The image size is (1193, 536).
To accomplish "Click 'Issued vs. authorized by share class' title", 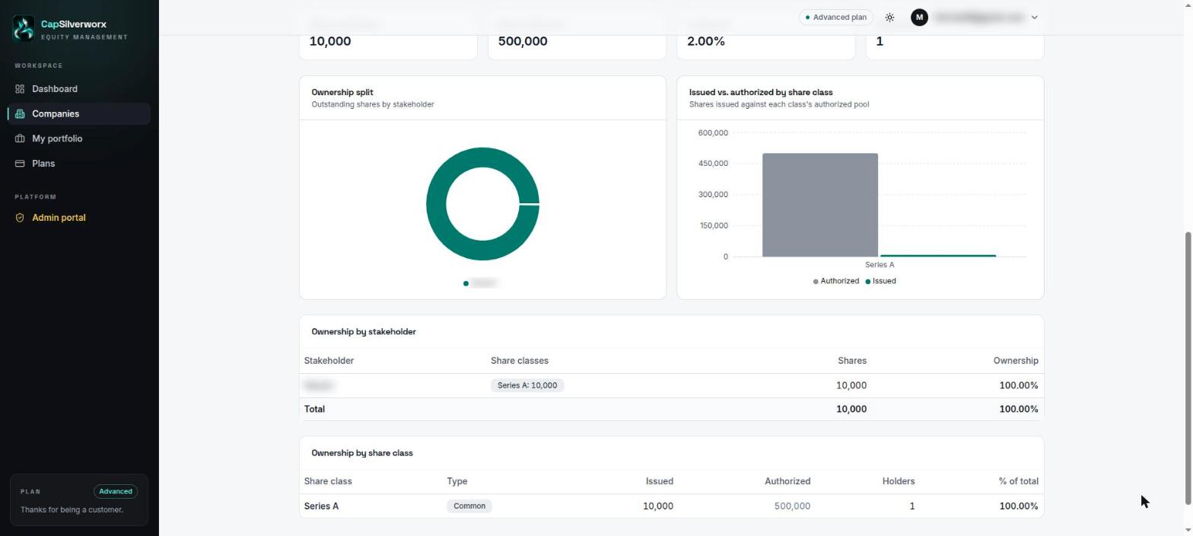I will point(761,92).
